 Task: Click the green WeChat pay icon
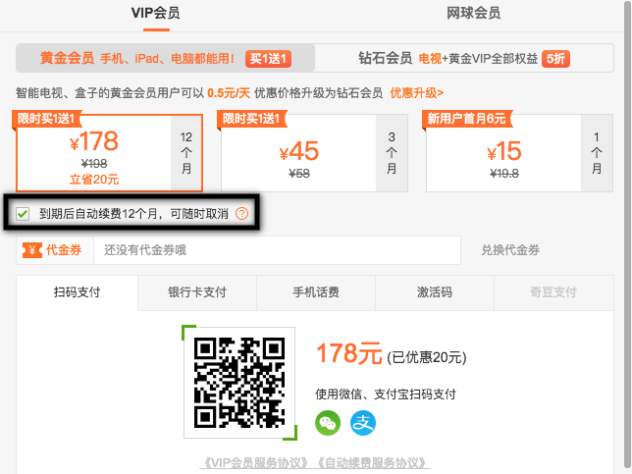(x=328, y=423)
